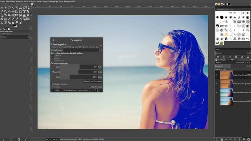Click the Deckkraft opacity slider

(233, 66)
